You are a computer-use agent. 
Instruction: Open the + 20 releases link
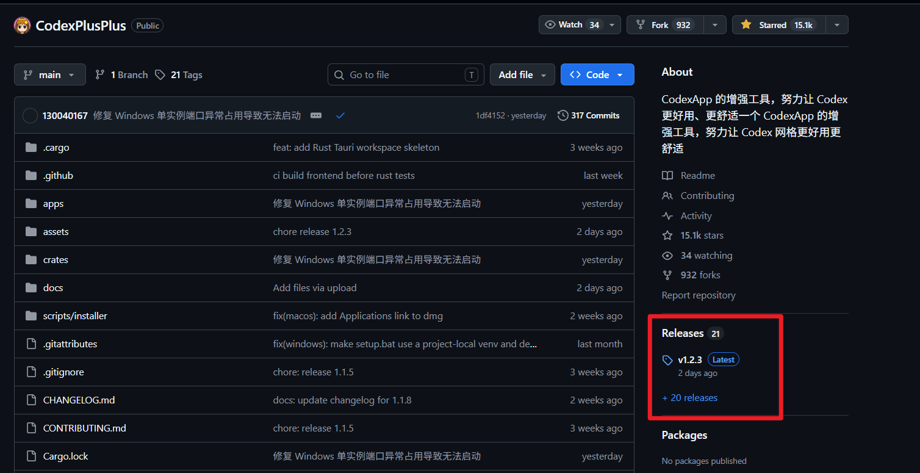(690, 398)
